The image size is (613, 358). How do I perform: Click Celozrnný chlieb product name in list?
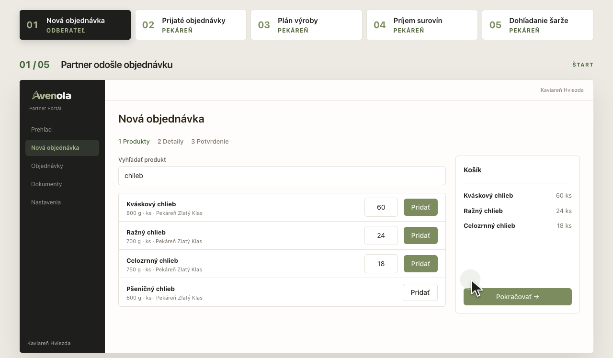[152, 261]
